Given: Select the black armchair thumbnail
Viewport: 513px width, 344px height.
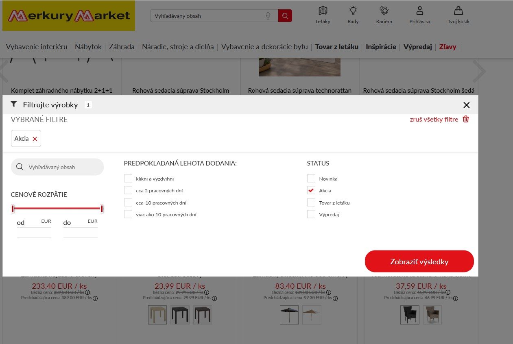Looking at the screenshot, I should click(x=410, y=315).
